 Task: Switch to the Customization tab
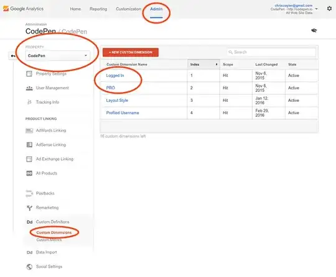pos(129,9)
